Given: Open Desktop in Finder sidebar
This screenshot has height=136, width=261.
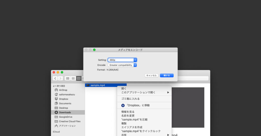Looking at the screenshot, I should [68, 108].
